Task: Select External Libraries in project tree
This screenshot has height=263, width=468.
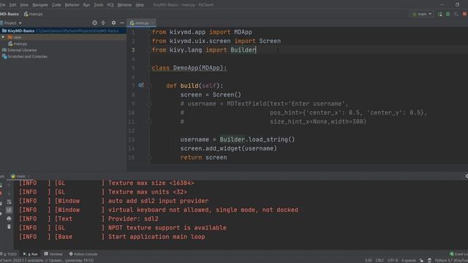Action: [20, 50]
